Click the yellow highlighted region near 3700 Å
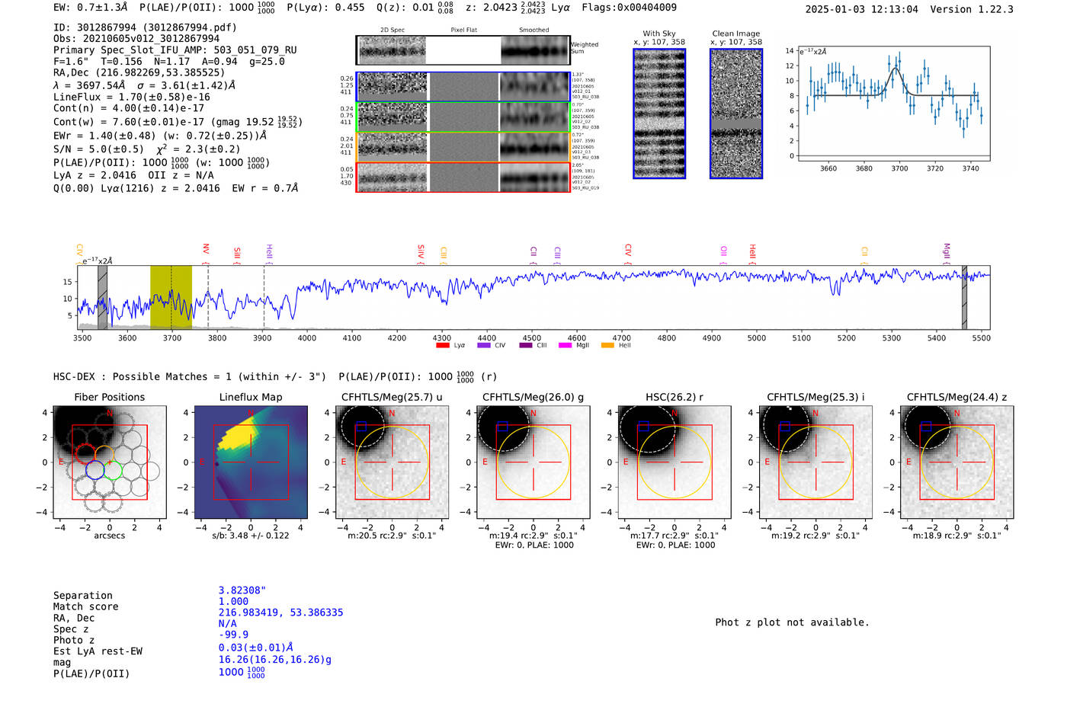Viewport: 1067px width, 726px height. click(x=171, y=297)
